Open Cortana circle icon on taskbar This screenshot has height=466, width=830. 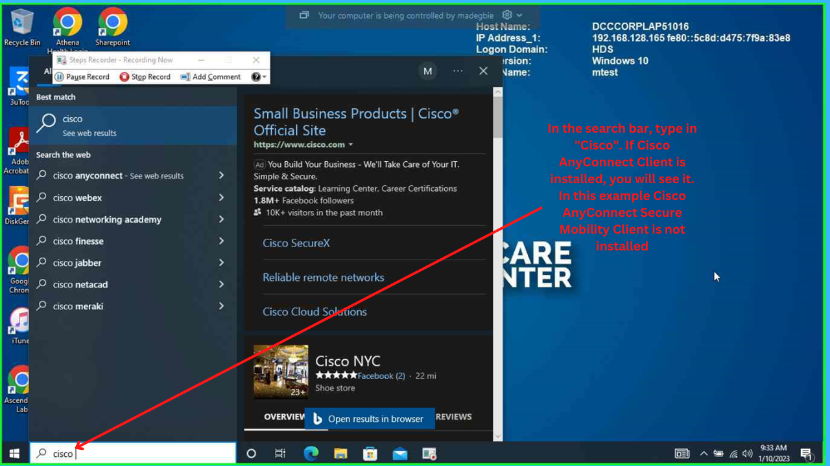pyautogui.click(x=252, y=454)
